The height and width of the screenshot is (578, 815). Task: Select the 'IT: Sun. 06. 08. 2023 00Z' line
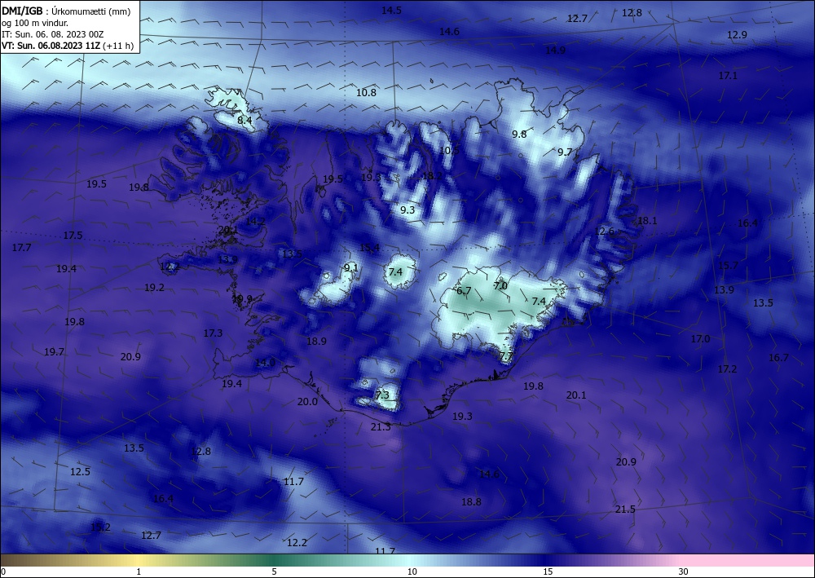point(52,34)
